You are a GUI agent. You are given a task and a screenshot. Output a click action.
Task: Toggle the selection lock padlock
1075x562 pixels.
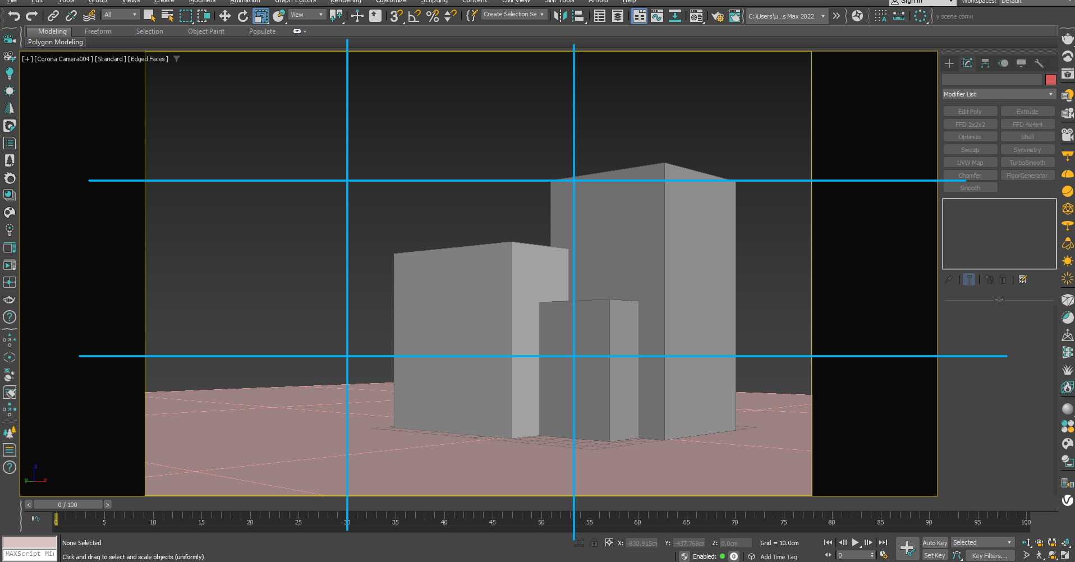coord(594,542)
